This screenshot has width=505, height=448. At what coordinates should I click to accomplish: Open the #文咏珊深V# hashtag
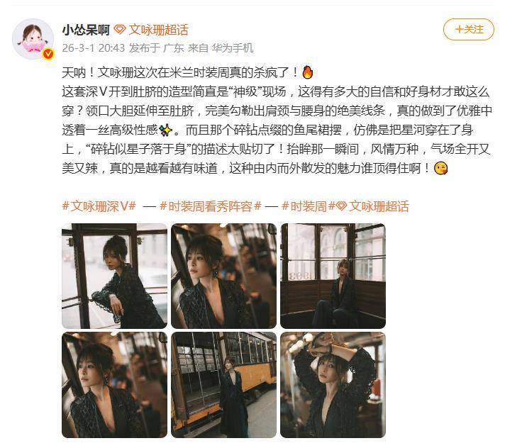[99, 206]
